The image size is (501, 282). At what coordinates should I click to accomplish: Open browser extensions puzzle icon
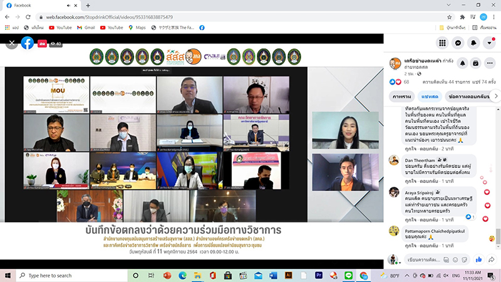pos(462,17)
